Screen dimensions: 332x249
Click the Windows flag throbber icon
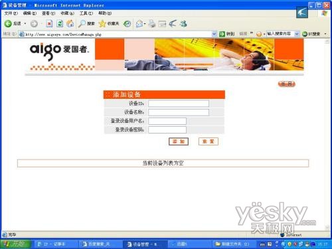tap(325, 13)
